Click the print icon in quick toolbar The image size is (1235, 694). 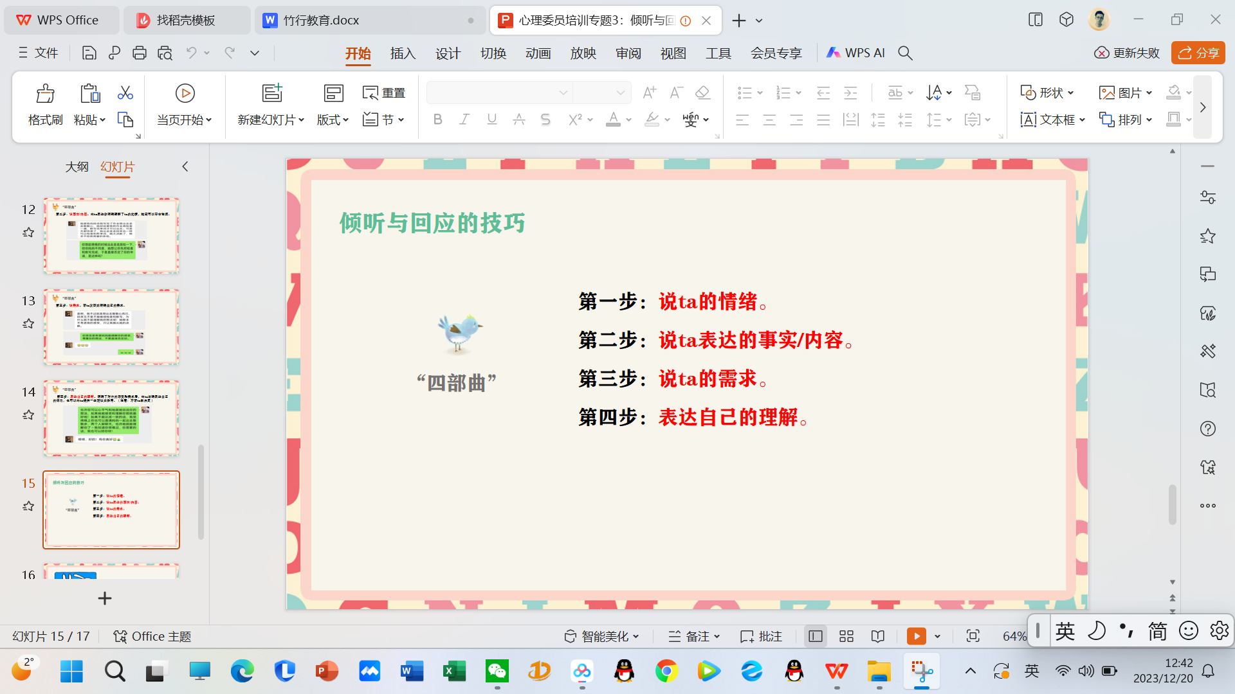pos(139,53)
